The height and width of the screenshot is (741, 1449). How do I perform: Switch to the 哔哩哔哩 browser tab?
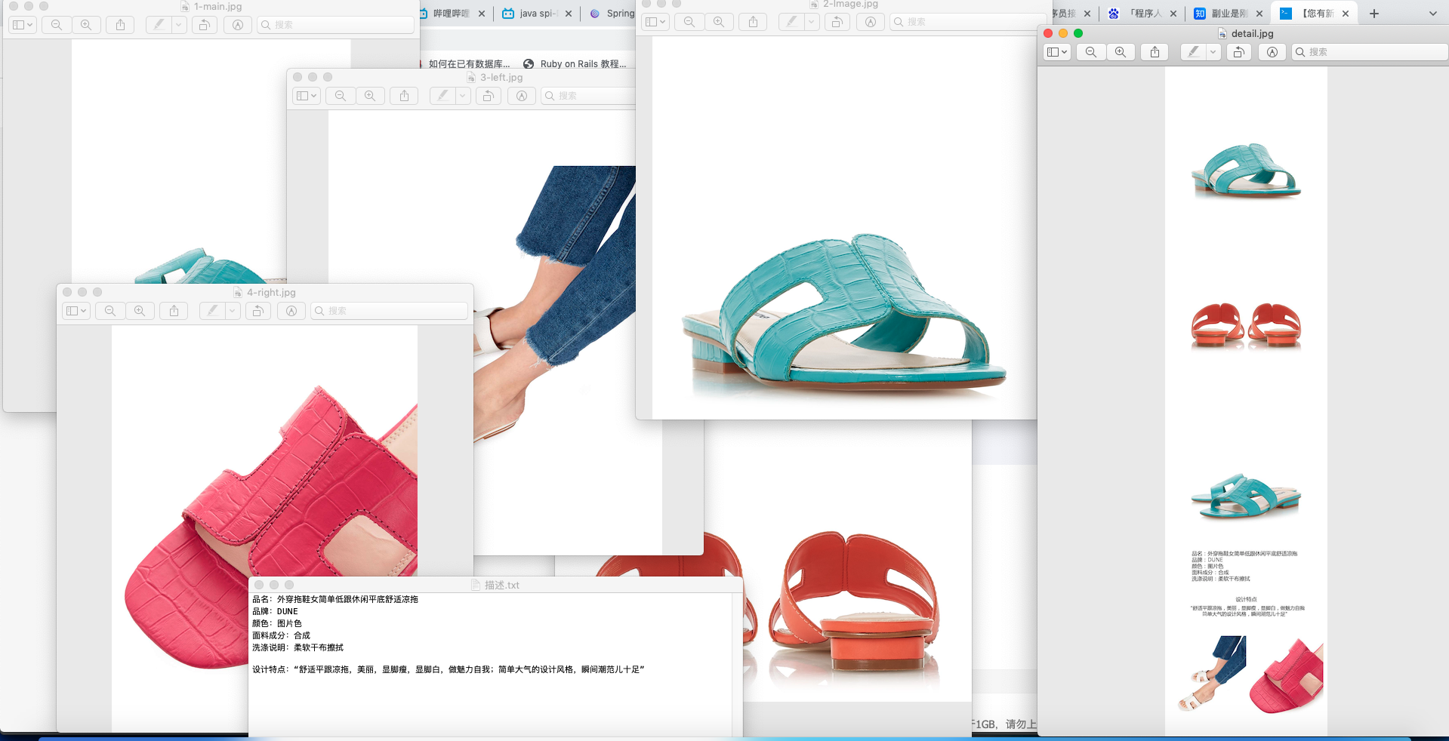point(452,14)
